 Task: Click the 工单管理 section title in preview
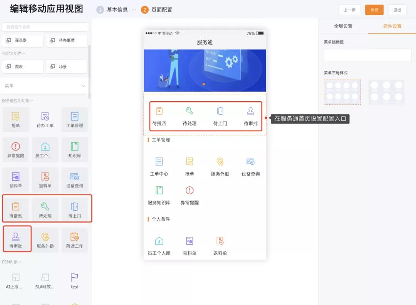(161, 140)
